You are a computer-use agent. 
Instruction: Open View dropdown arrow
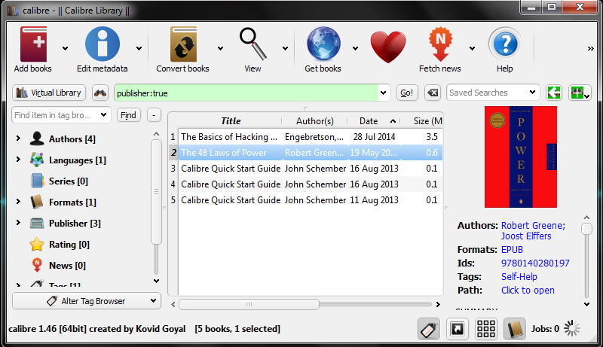pyautogui.click(x=286, y=48)
